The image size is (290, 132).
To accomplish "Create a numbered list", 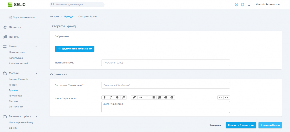I will tap(159, 97).
